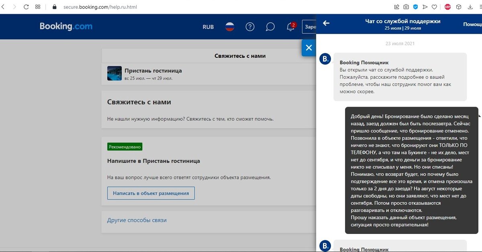Click the padlock site security icon
Viewport: 482px width, 252px height.
[55, 7]
